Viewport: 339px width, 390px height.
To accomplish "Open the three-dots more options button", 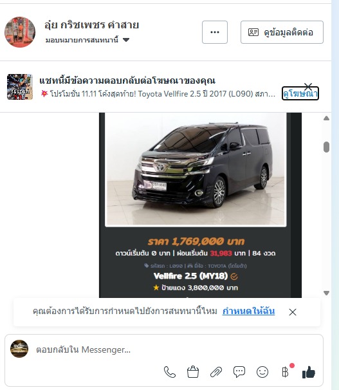I will pos(215,32).
